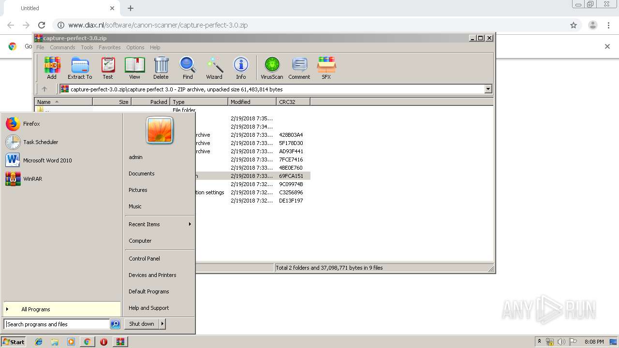Start VirusScan on the archive

[272, 68]
